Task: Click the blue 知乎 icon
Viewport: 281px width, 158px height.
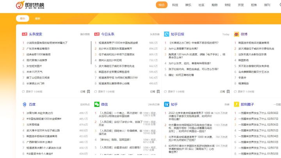Action: [167, 104]
